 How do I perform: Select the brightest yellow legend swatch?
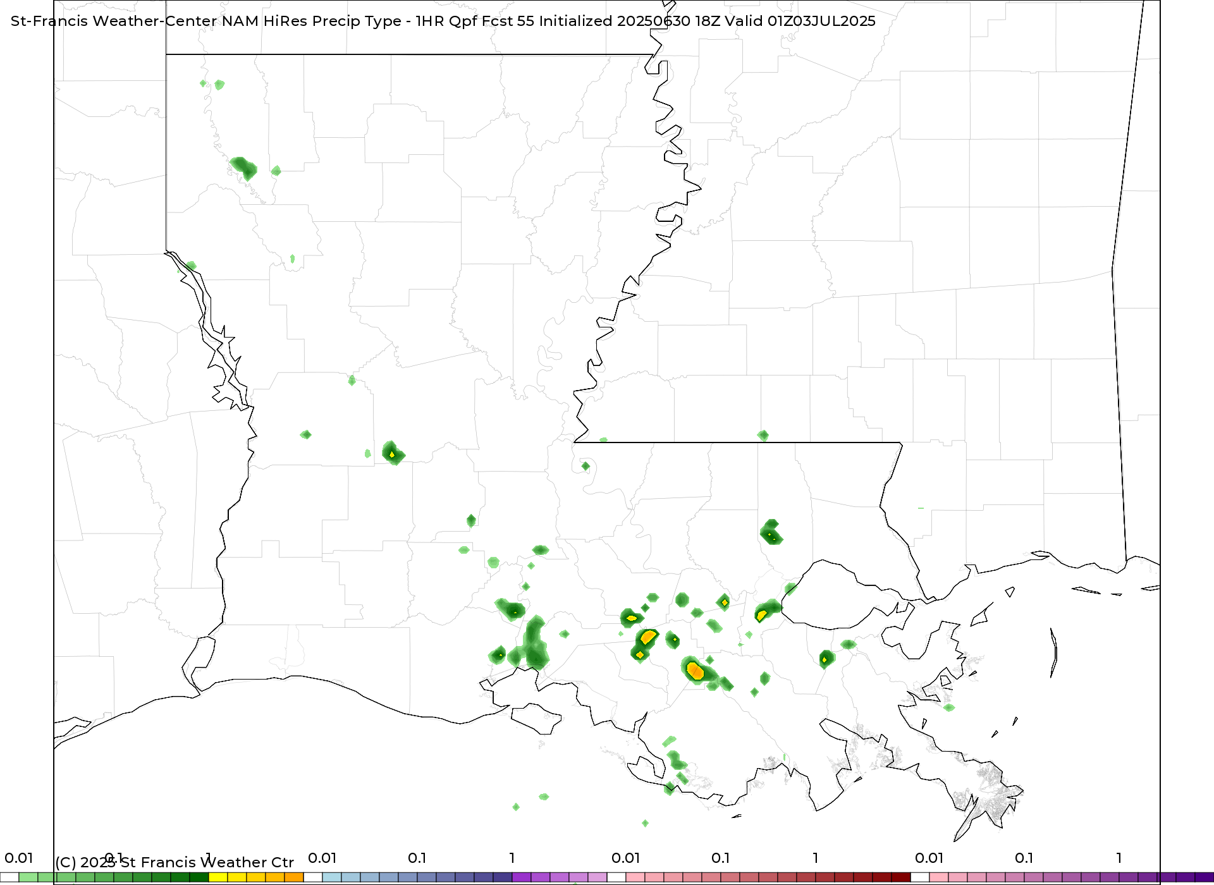click(x=218, y=877)
